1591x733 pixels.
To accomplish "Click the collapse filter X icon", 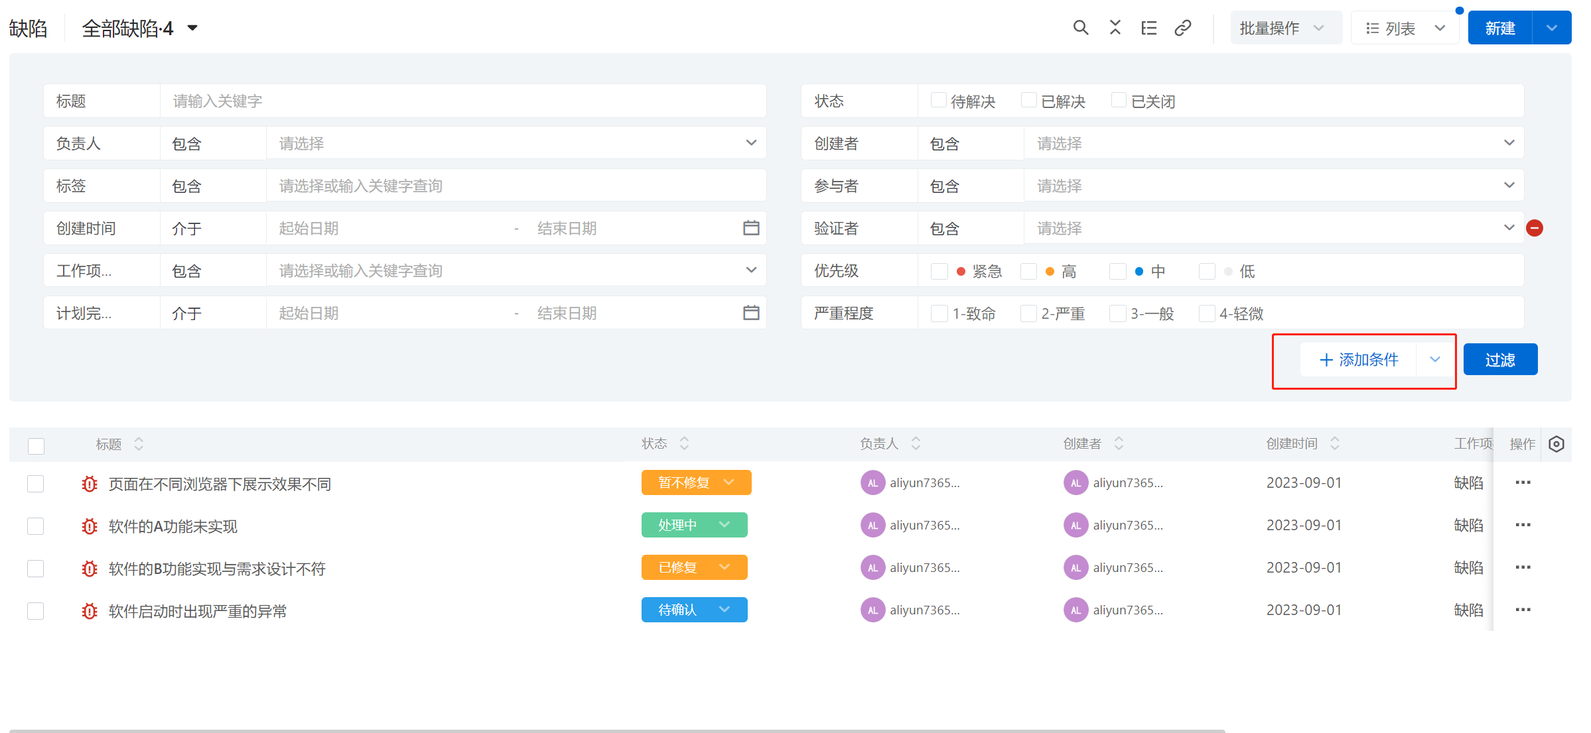I will click(x=1115, y=28).
